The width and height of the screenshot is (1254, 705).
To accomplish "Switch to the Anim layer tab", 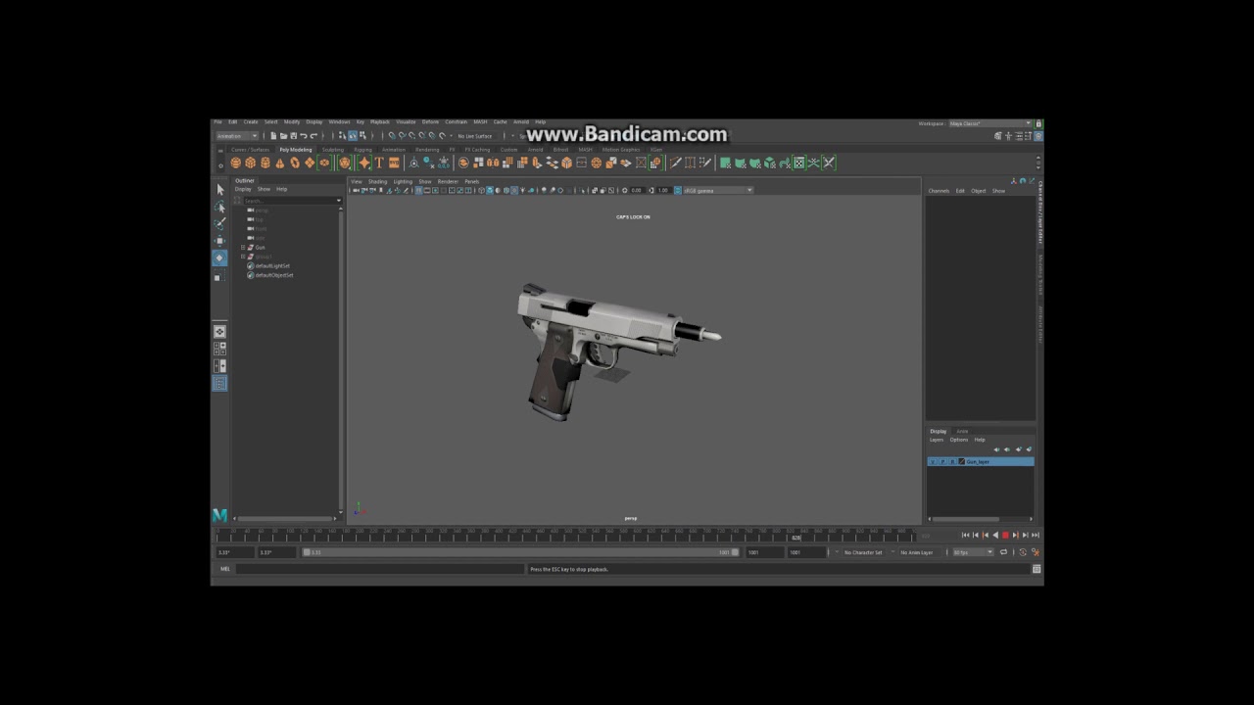I will point(962,431).
